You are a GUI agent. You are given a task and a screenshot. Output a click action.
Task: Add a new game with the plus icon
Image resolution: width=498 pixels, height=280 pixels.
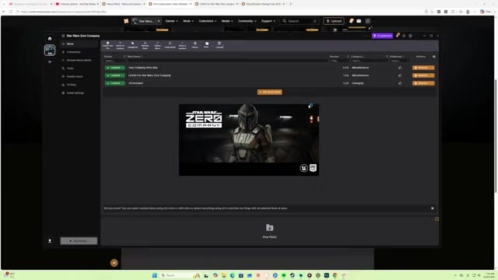50,62
